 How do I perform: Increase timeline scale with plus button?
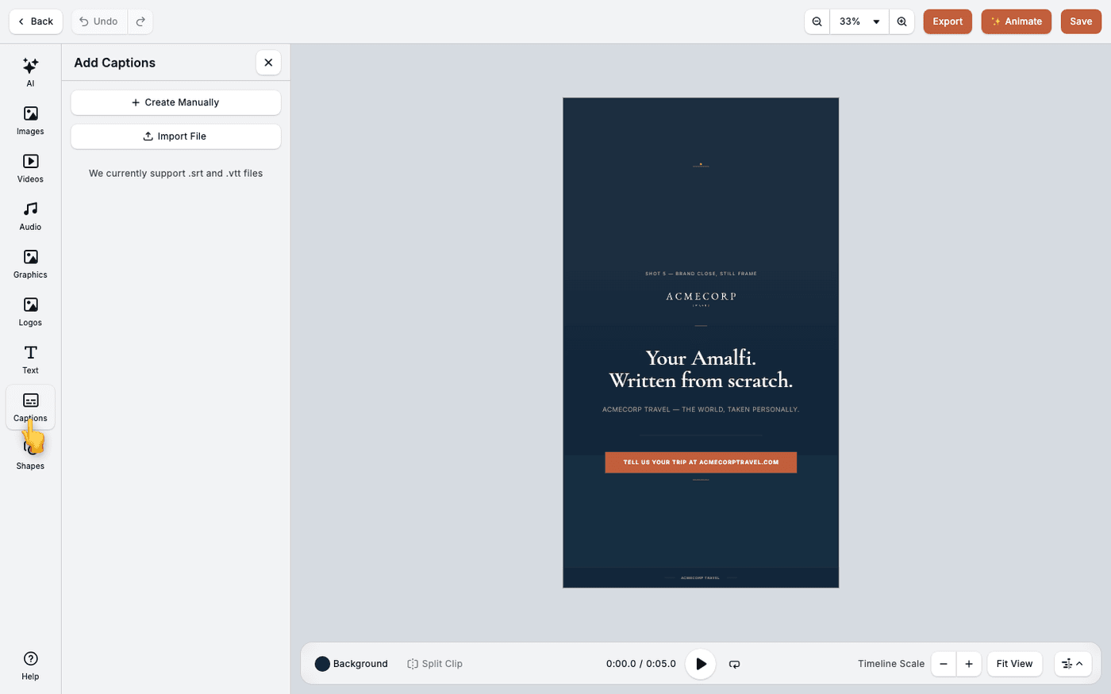968,664
